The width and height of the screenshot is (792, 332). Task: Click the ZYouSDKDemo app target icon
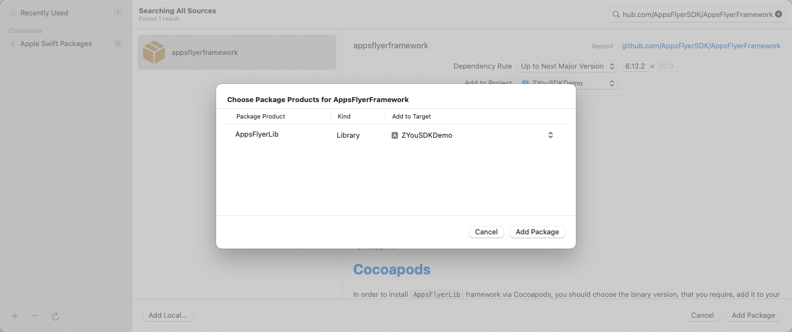(x=394, y=135)
